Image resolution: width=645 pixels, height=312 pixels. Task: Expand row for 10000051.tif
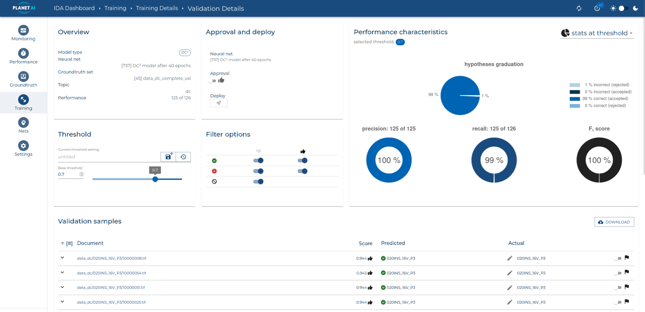(x=63, y=287)
